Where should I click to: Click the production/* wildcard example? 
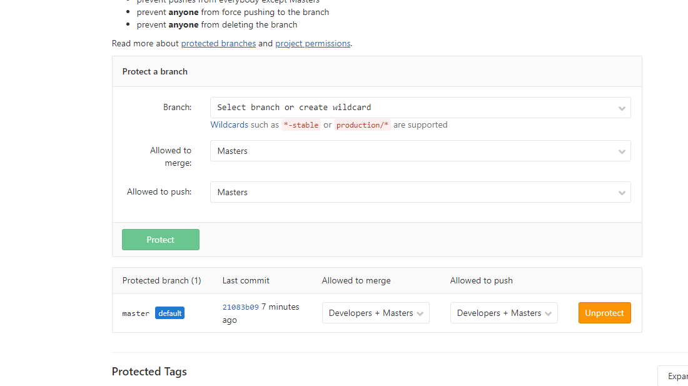click(362, 125)
